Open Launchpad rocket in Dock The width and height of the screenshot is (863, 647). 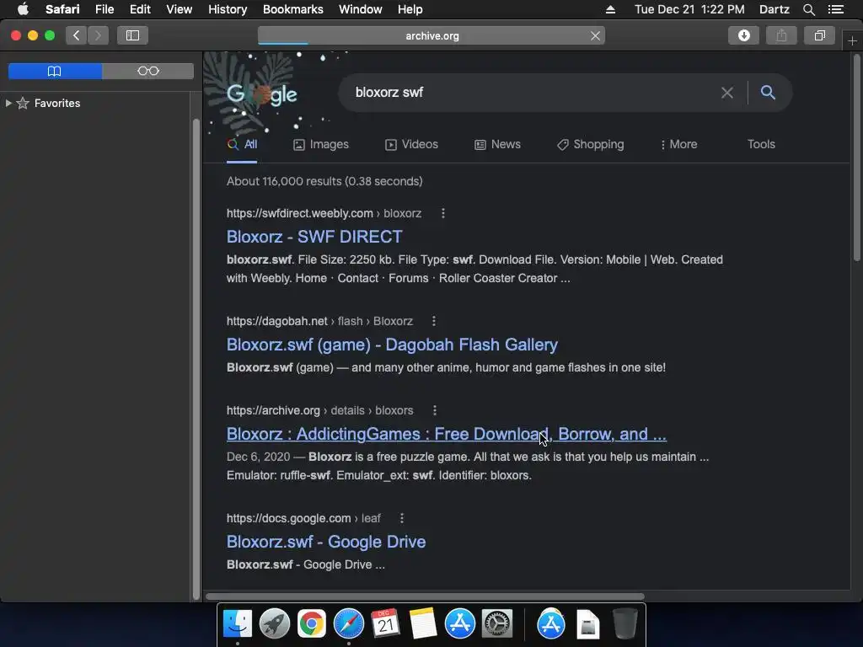click(274, 624)
